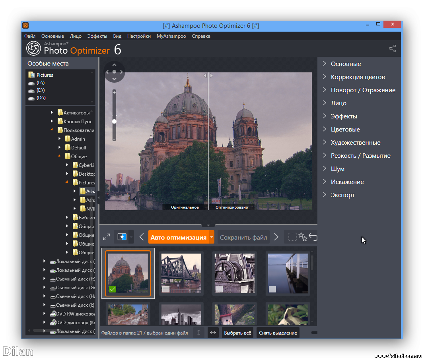Click the Снять выделение button
This screenshot has height=360, width=424.
click(278, 333)
